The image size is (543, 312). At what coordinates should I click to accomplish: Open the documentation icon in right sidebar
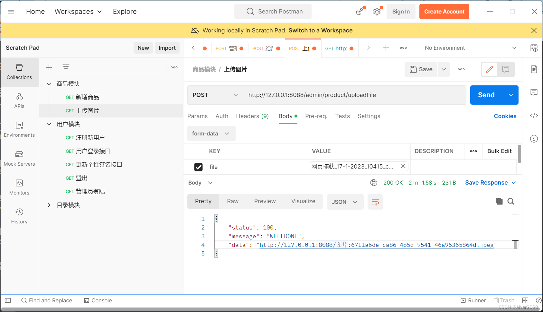(x=534, y=69)
